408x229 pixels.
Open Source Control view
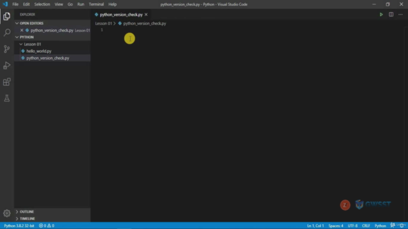pos(7,49)
